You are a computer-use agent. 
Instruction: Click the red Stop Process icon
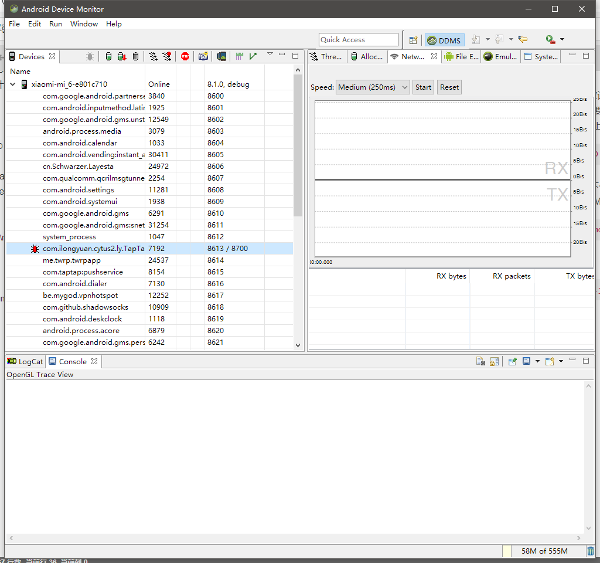(185, 57)
